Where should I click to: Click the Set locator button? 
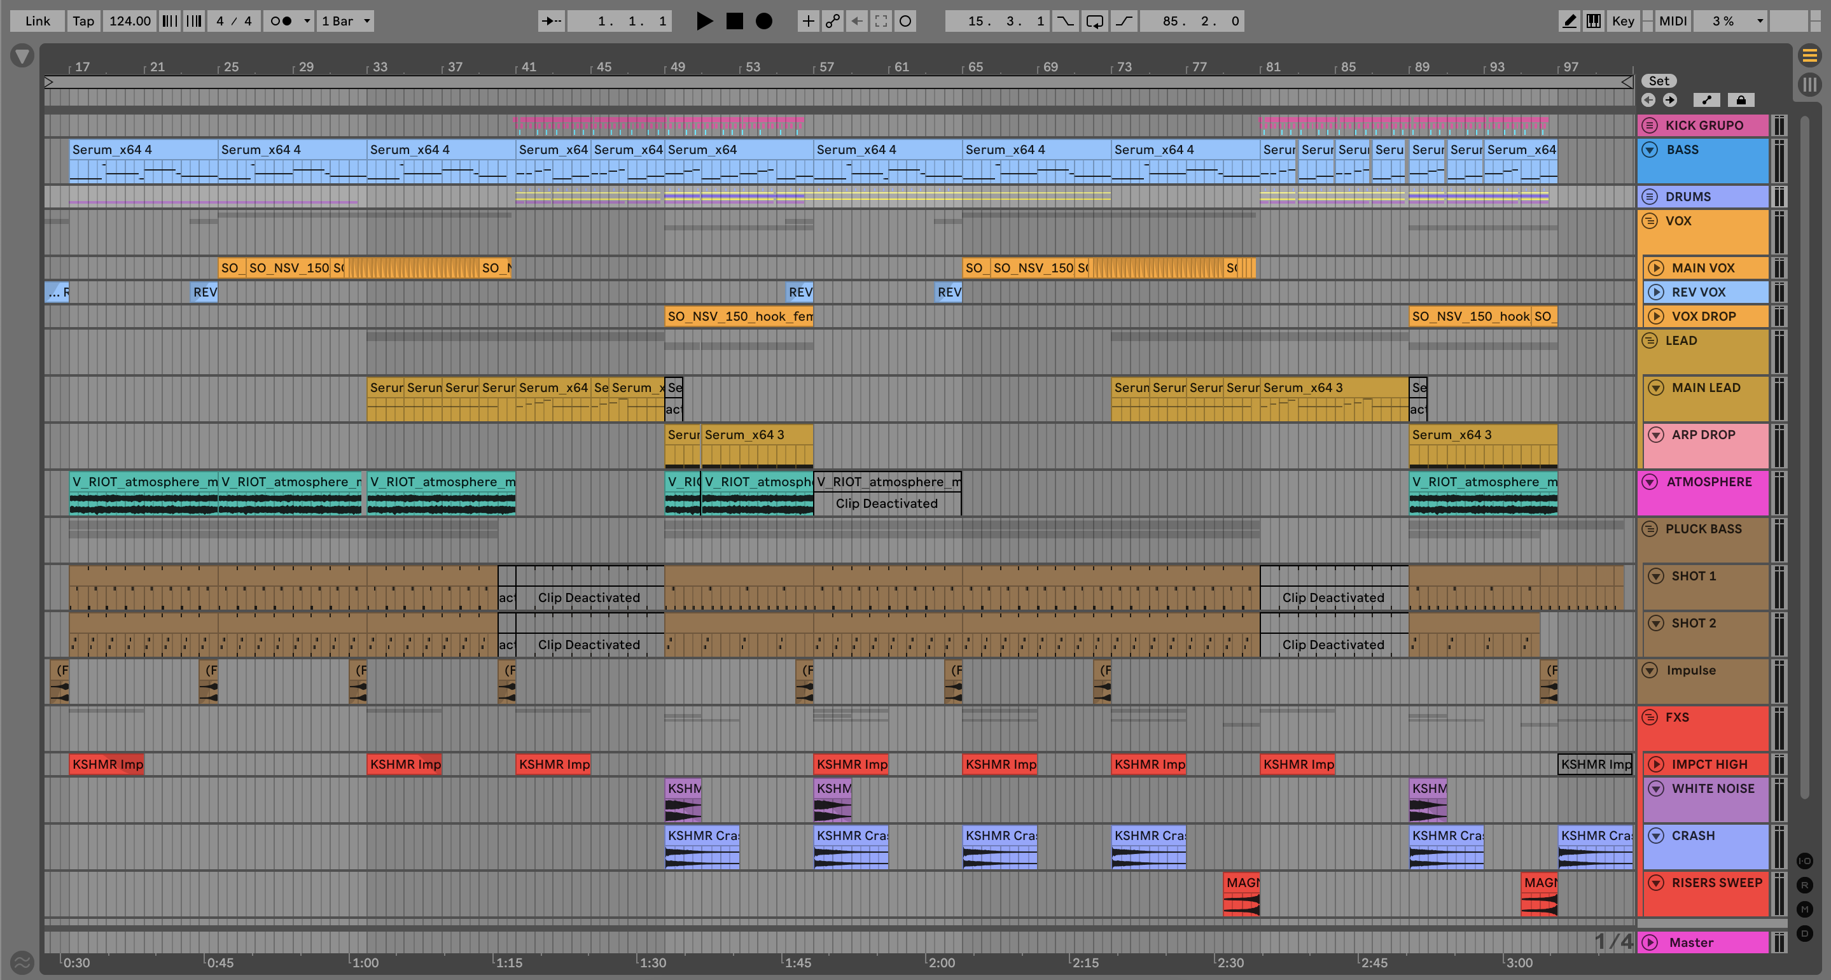[1659, 81]
